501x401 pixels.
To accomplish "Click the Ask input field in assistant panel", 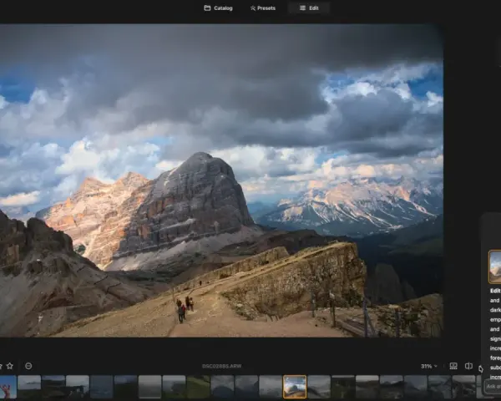I will point(493,387).
